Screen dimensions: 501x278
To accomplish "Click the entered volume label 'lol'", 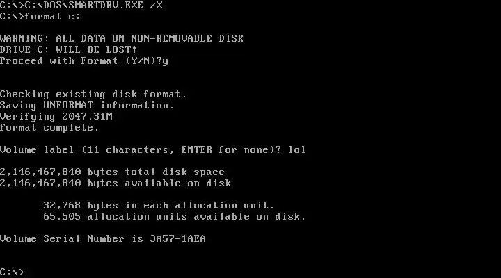I will [297, 149].
